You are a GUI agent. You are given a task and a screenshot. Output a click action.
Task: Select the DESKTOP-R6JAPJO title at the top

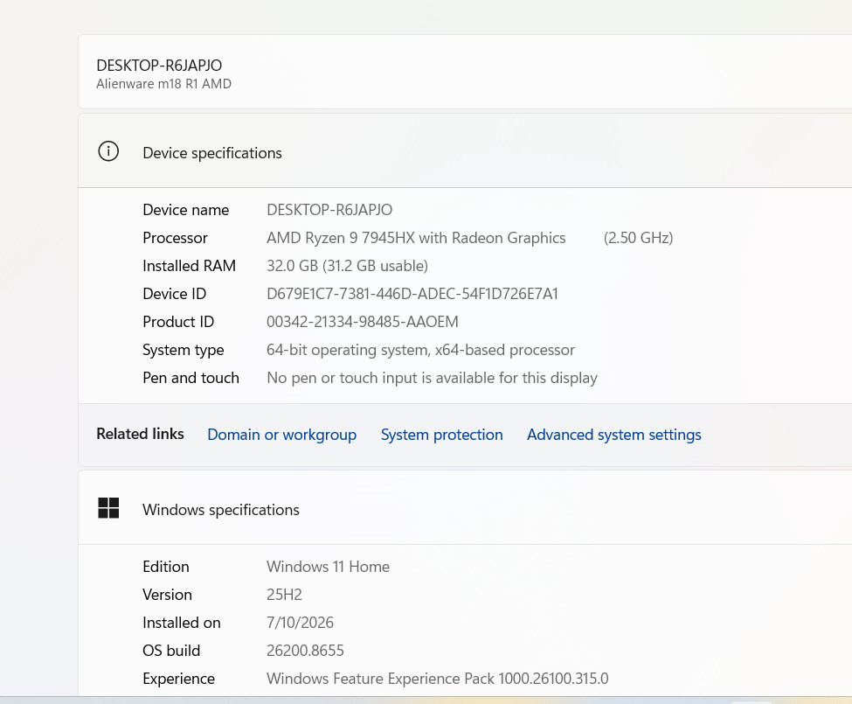coord(159,66)
